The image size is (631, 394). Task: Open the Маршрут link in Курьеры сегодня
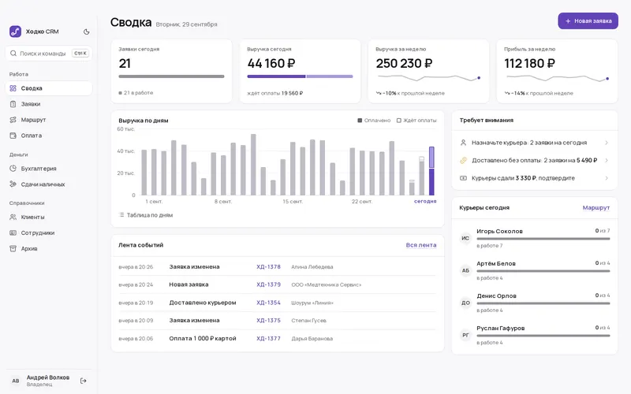pyautogui.click(x=596, y=207)
